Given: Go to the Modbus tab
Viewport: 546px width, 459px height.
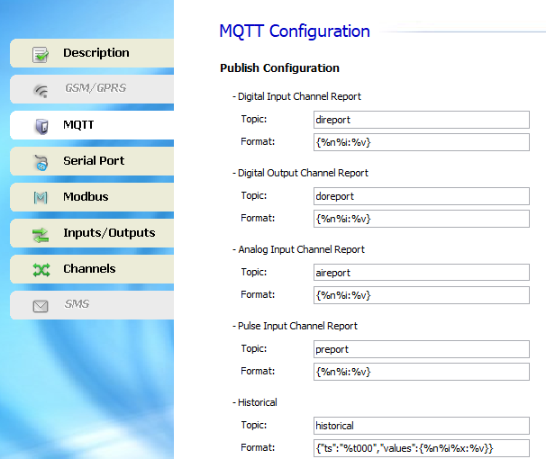Looking at the screenshot, I should (x=92, y=197).
